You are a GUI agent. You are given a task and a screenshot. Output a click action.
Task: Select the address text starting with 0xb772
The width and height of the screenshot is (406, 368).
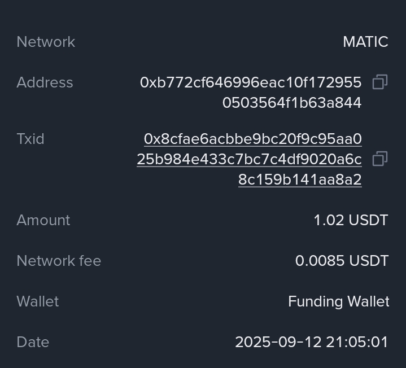click(250, 82)
